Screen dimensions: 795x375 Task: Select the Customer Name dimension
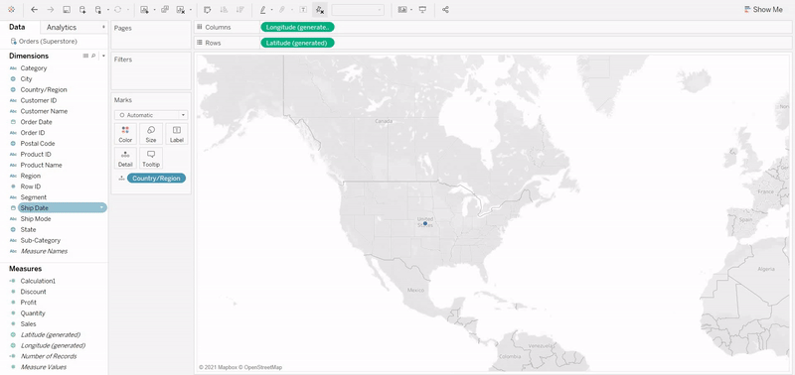[x=44, y=111]
